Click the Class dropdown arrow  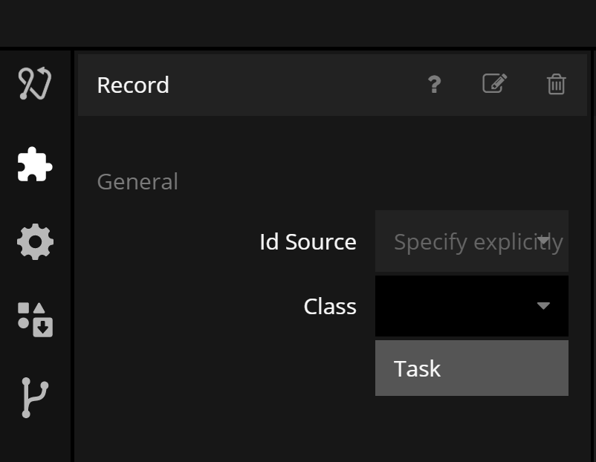(543, 306)
